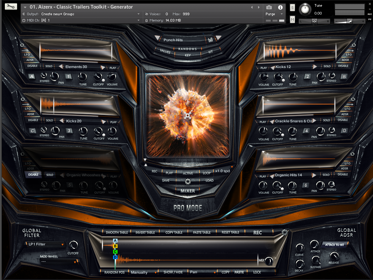The height and width of the screenshot is (280, 373).
Task: Click the save preset floppy icon
Action: [x=210, y=40]
